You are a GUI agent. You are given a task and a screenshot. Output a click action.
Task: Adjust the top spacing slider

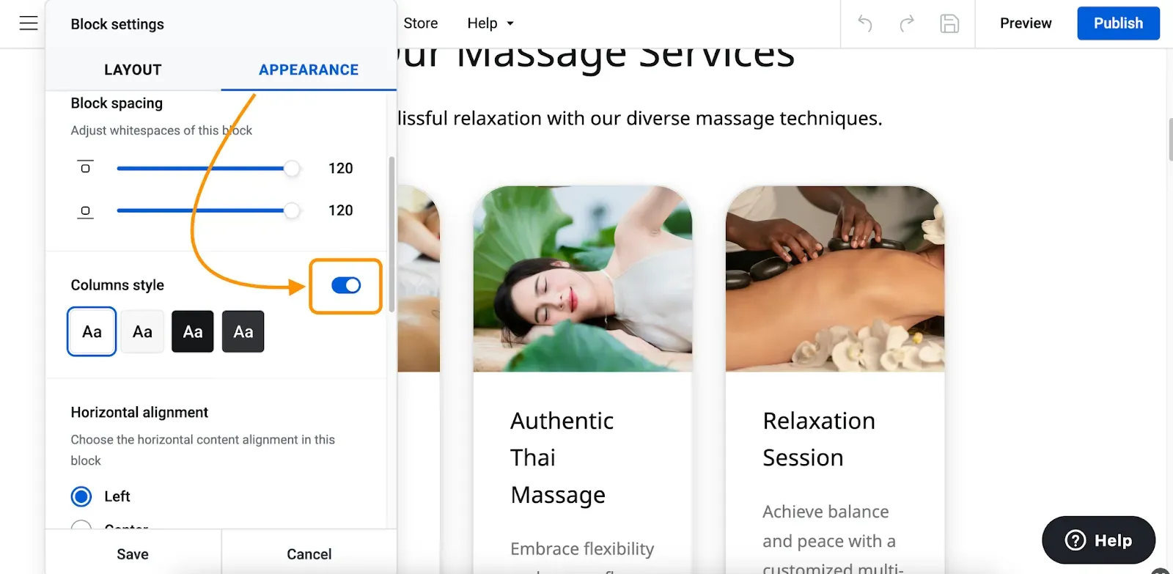[292, 169]
